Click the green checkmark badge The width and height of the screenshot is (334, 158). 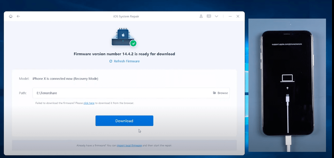[x=133, y=43]
